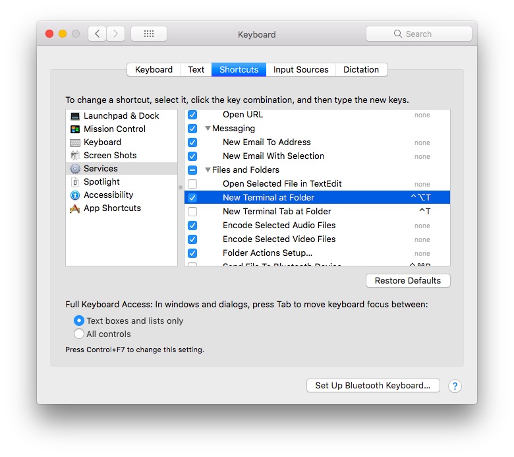Viewport: 514px width, 457px height.
Task: Show all preferences grid button
Action: click(149, 34)
